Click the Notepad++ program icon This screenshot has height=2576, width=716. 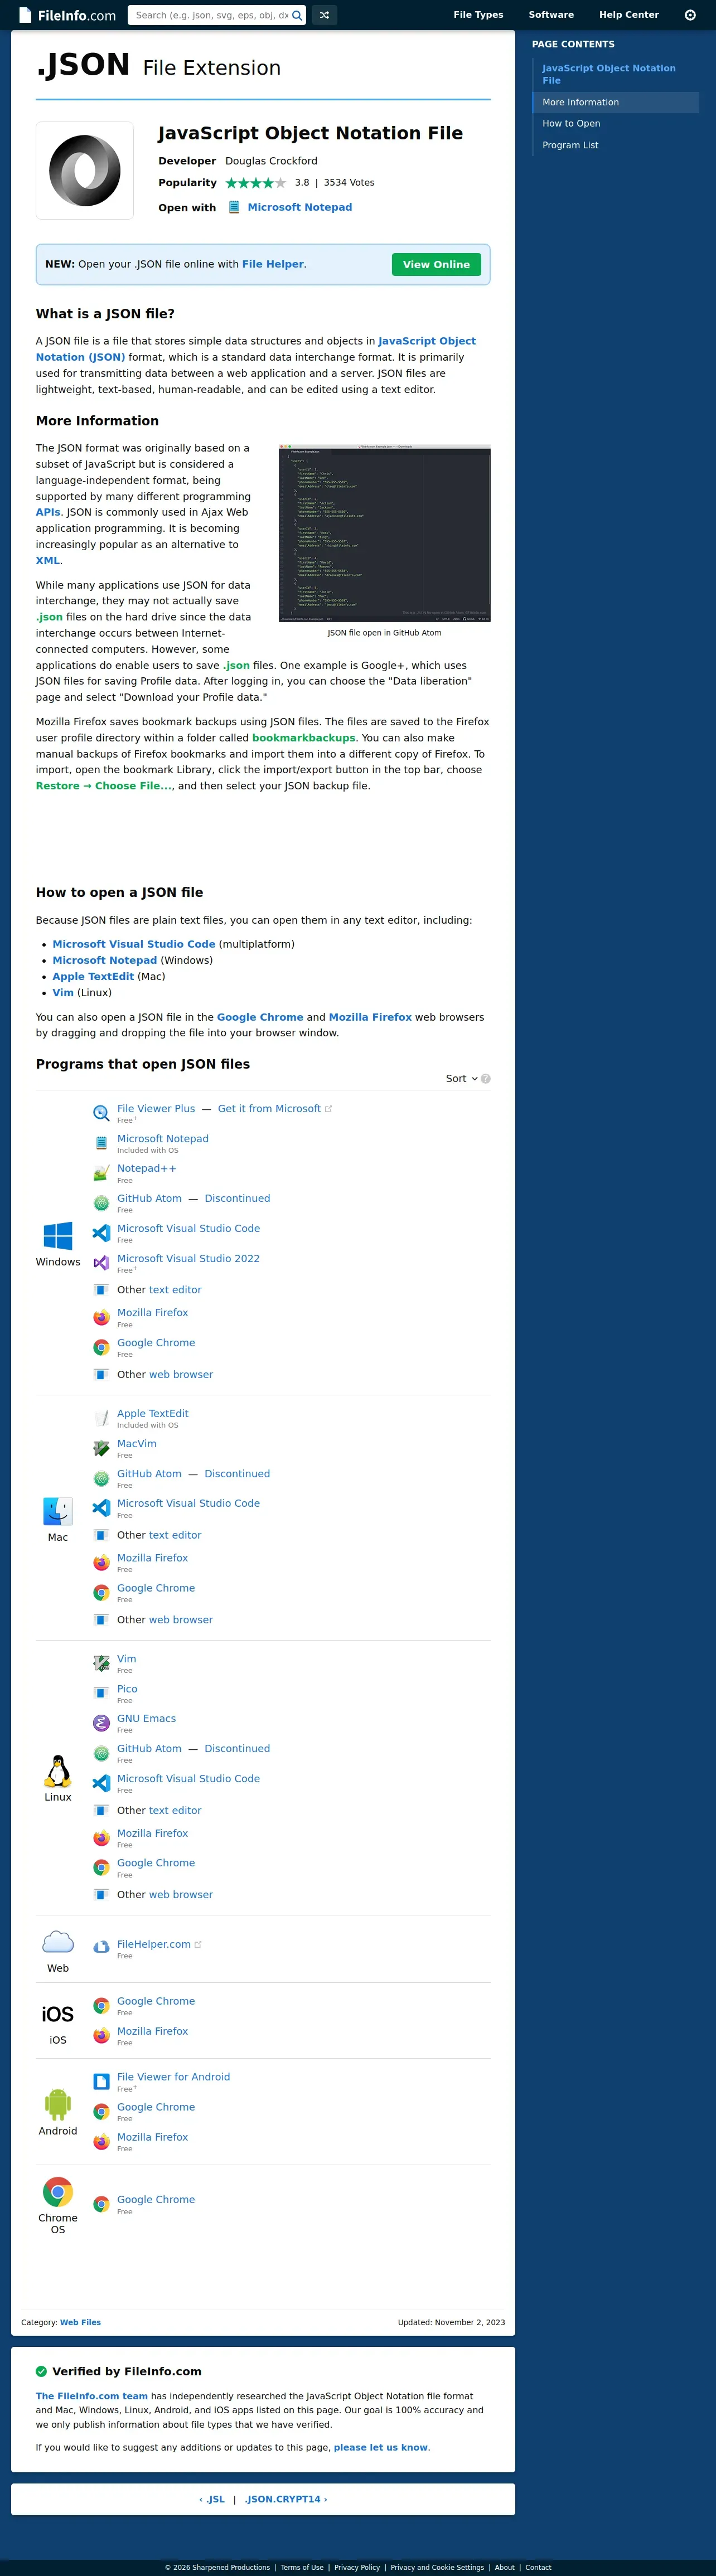click(x=101, y=1173)
